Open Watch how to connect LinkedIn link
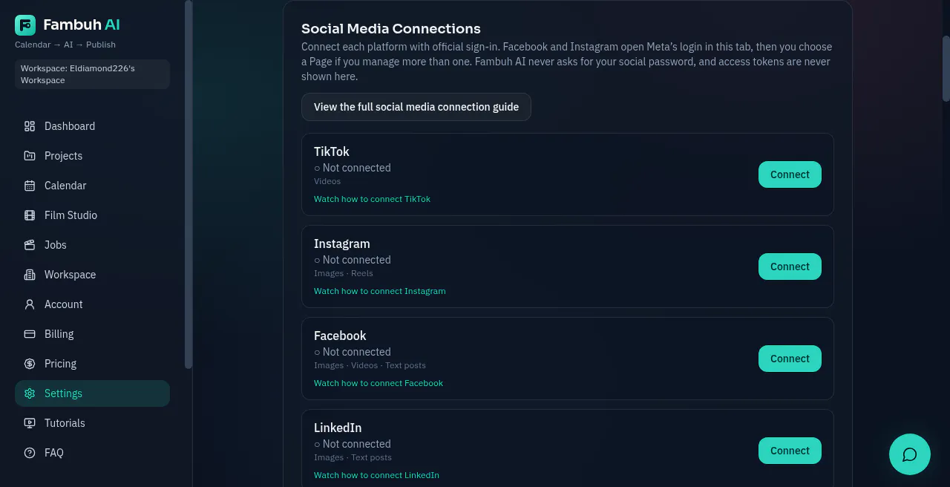The width and height of the screenshot is (950, 487). point(376,475)
